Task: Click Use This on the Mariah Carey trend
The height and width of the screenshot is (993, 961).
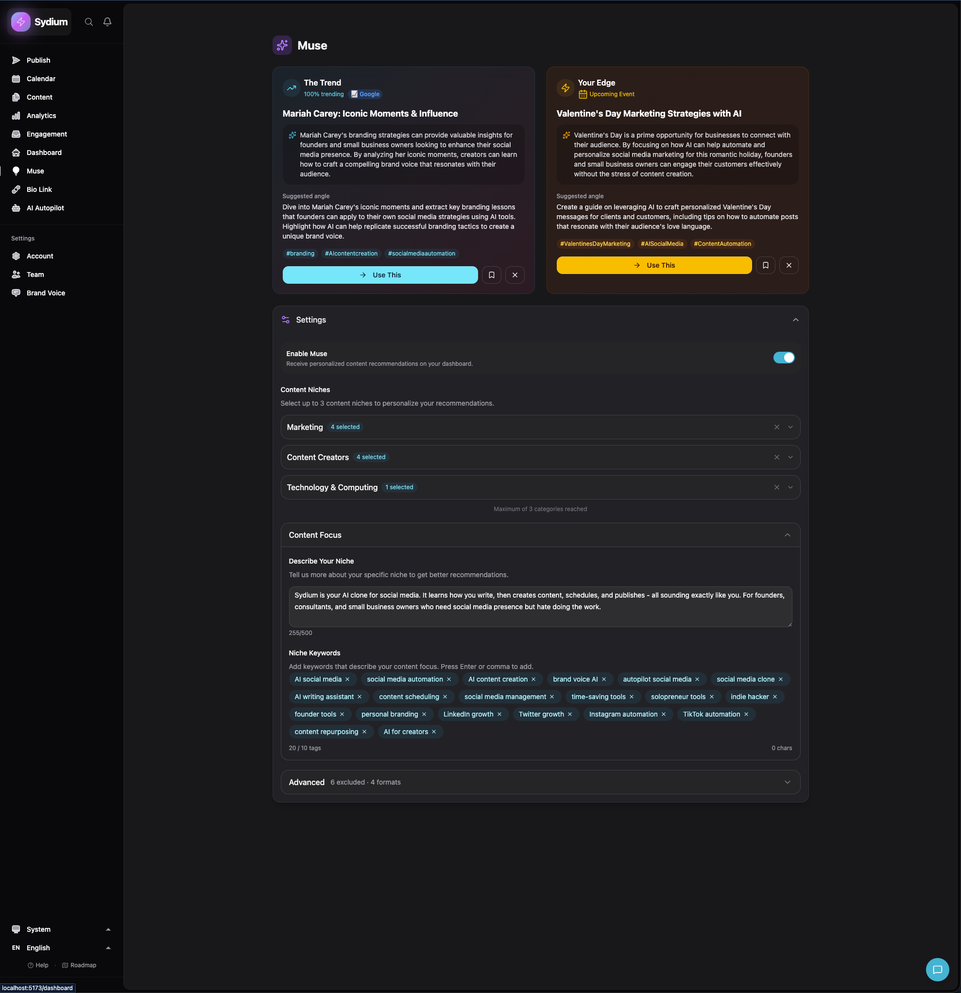Action: click(x=379, y=274)
